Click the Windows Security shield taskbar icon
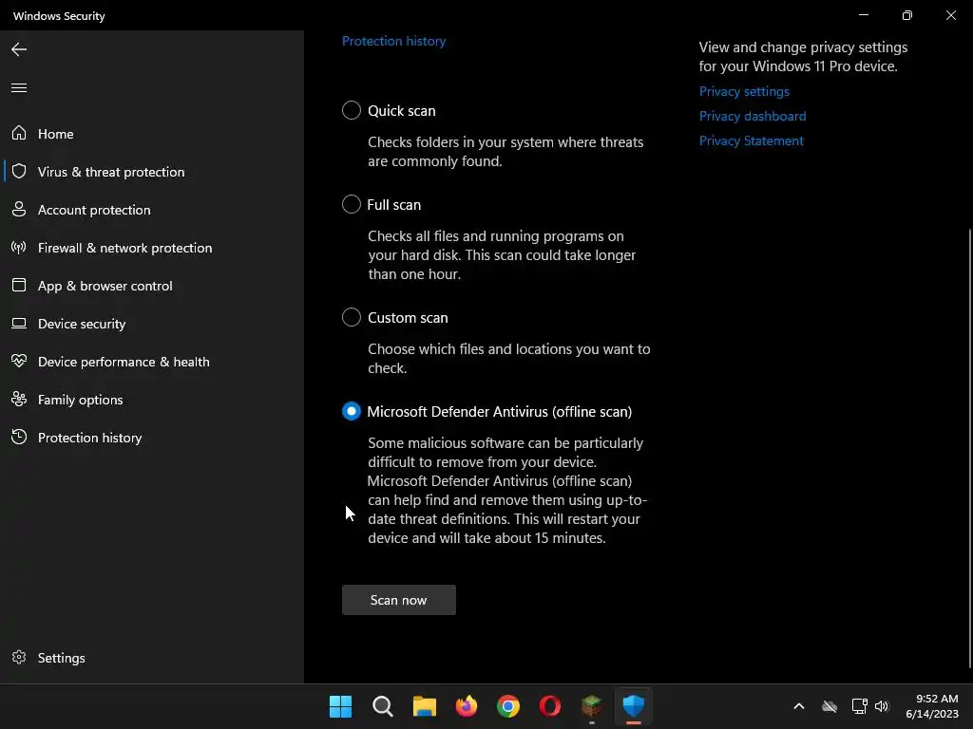The width and height of the screenshot is (973, 729). [x=634, y=706]
